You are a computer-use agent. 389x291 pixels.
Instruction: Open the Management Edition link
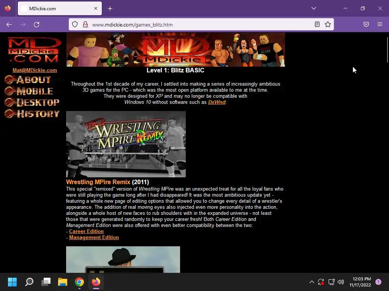[x=94, y=237]
